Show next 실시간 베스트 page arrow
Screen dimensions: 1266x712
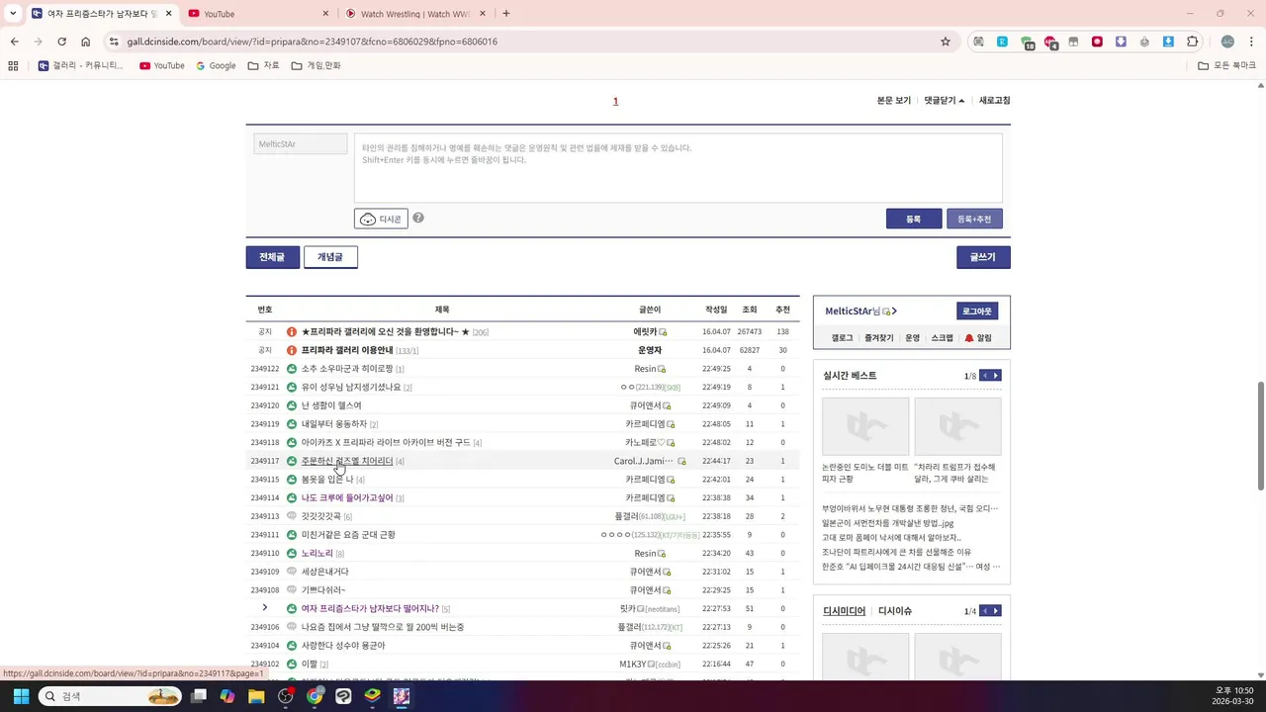(996, 376)
